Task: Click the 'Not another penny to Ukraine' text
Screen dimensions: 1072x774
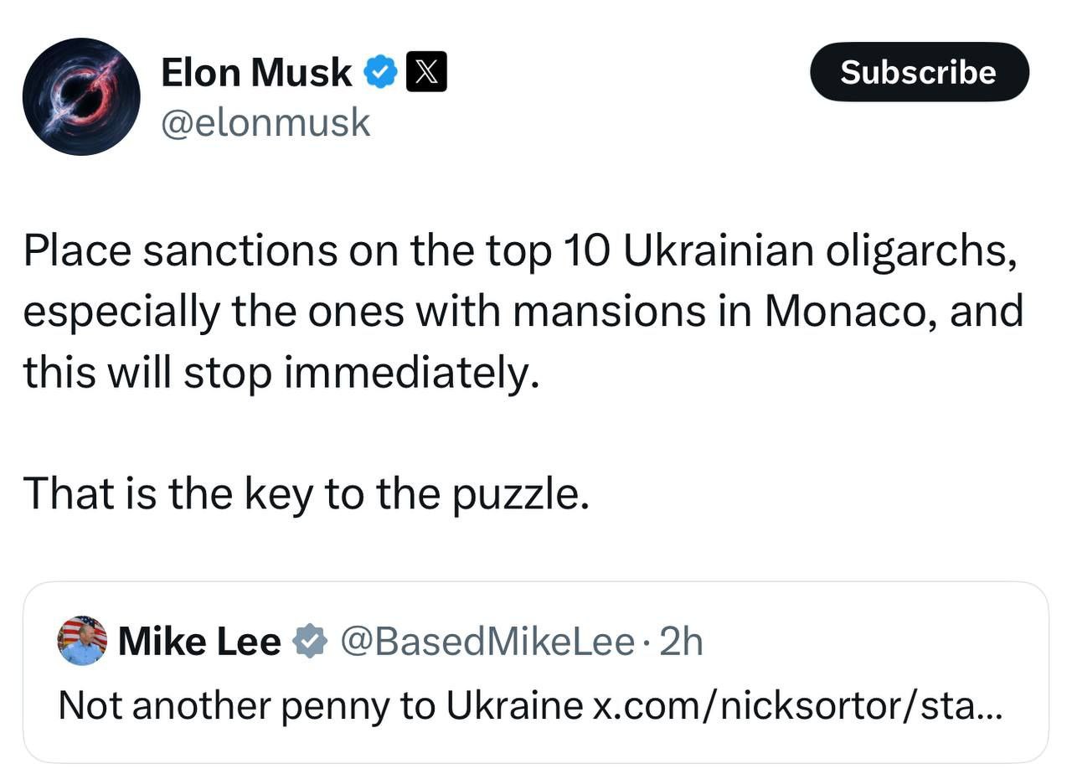Action: 320,705
